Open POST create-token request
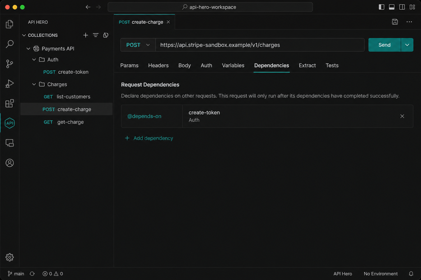 tap(66, 72)
